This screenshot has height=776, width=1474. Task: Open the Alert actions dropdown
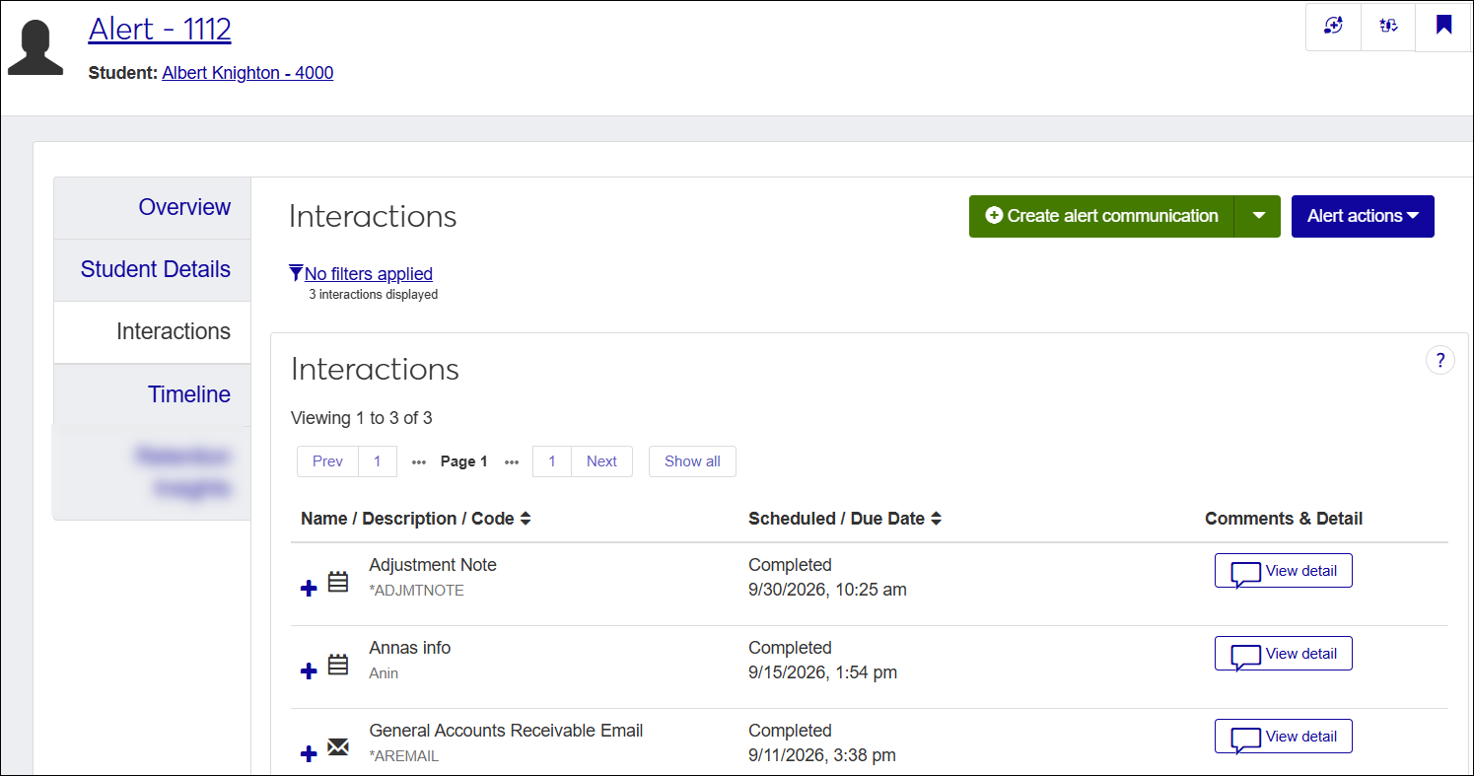pos(1363,216)
